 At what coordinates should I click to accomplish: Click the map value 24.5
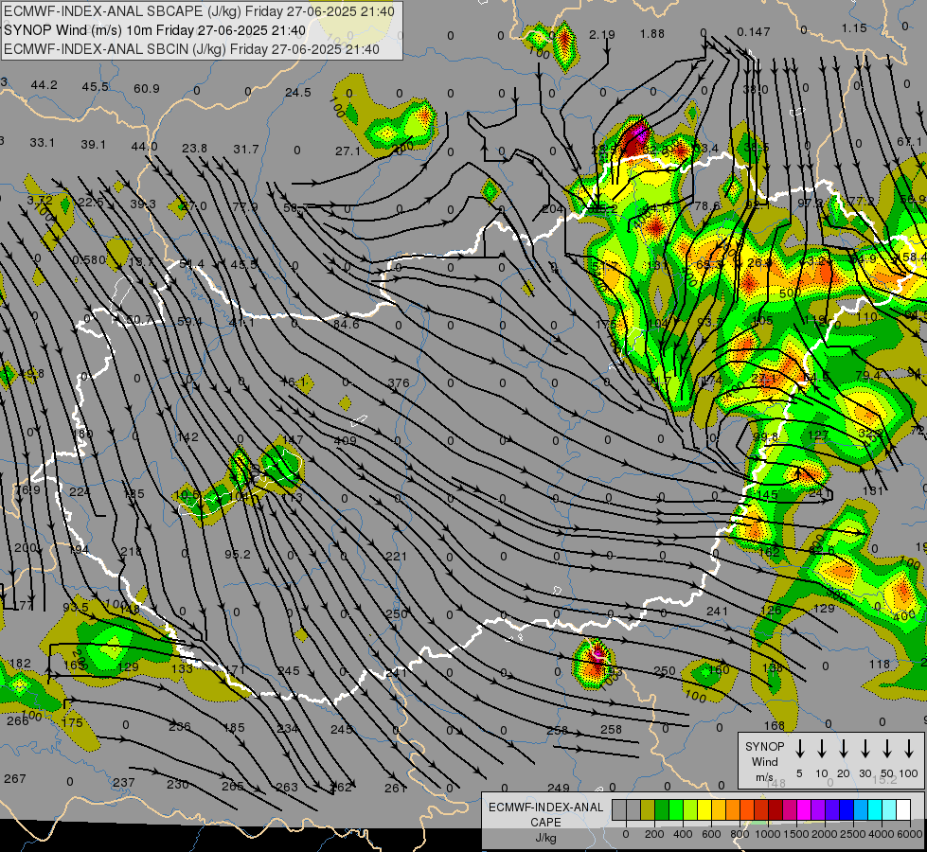(298, 92)
